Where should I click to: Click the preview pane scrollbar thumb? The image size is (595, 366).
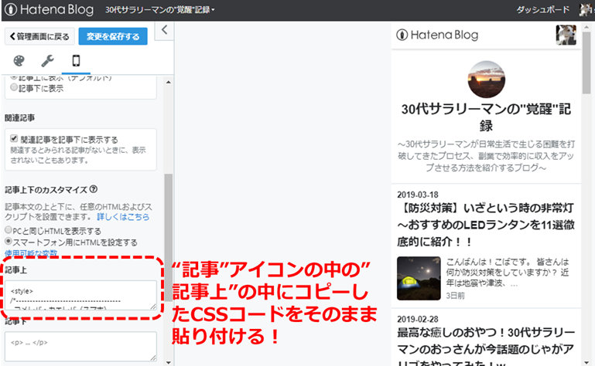pos(586,63)
